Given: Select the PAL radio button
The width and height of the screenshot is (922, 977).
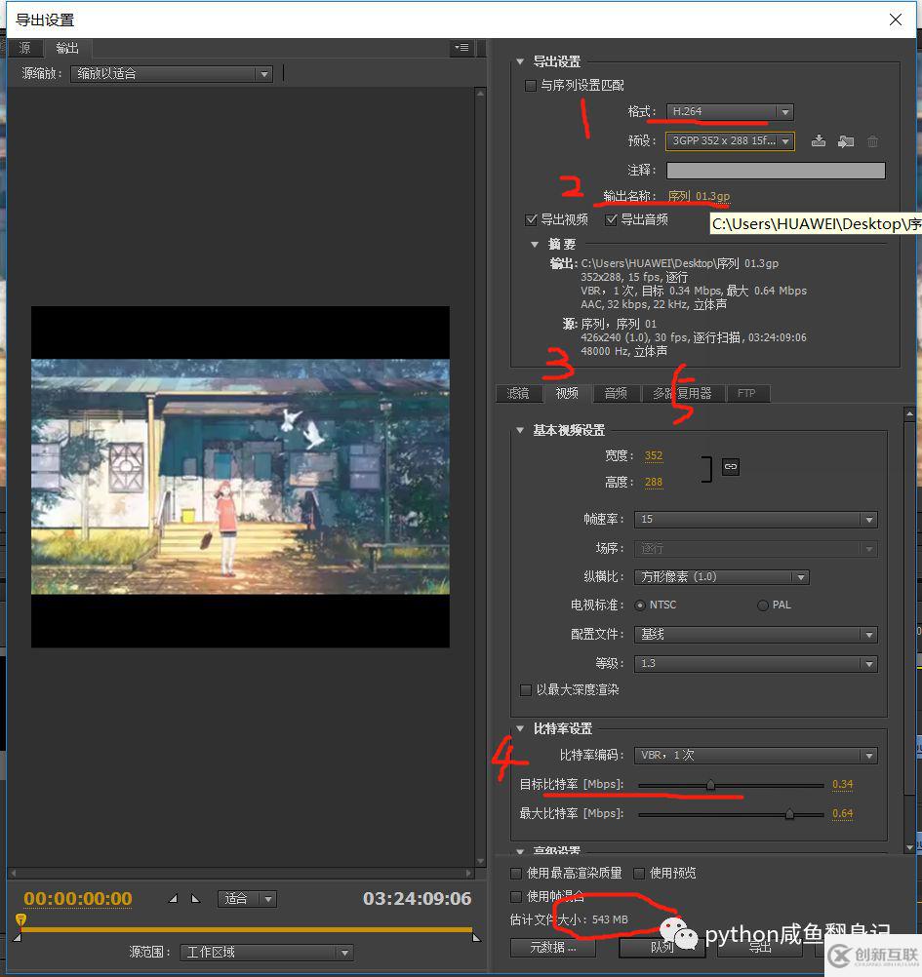Looking at the screenshot, I should (761, 605).
